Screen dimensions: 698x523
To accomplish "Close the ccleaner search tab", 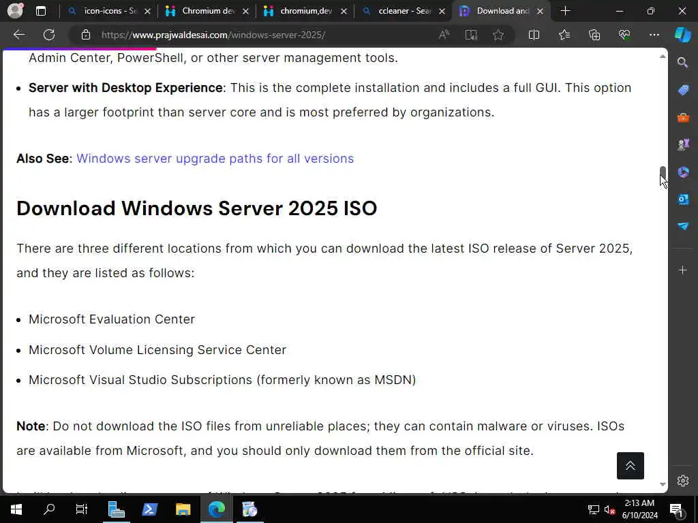I will coord(442,12).
